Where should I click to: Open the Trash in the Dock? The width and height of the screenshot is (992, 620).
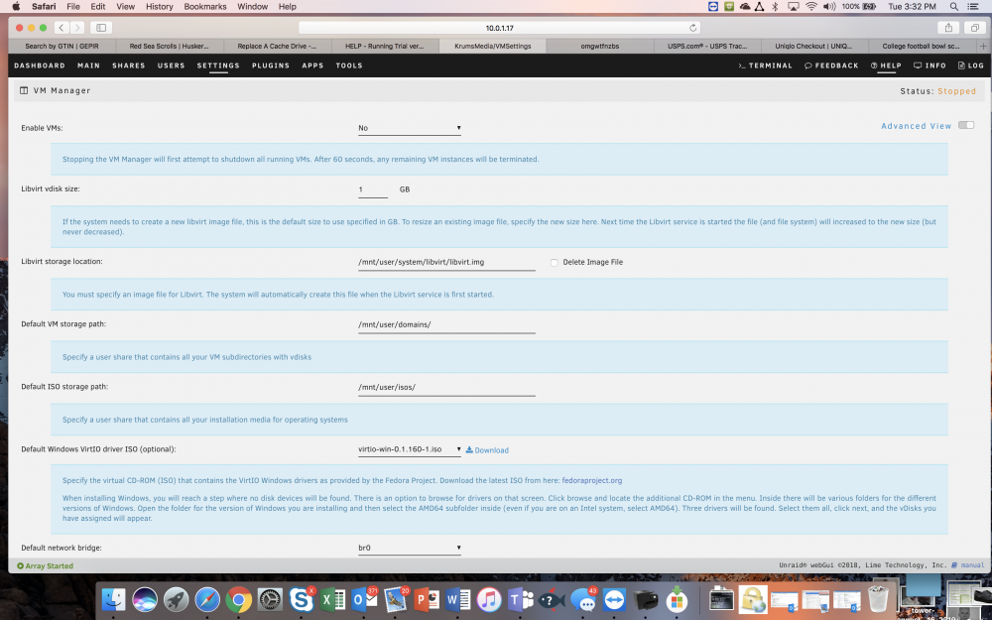click(878, 599)
